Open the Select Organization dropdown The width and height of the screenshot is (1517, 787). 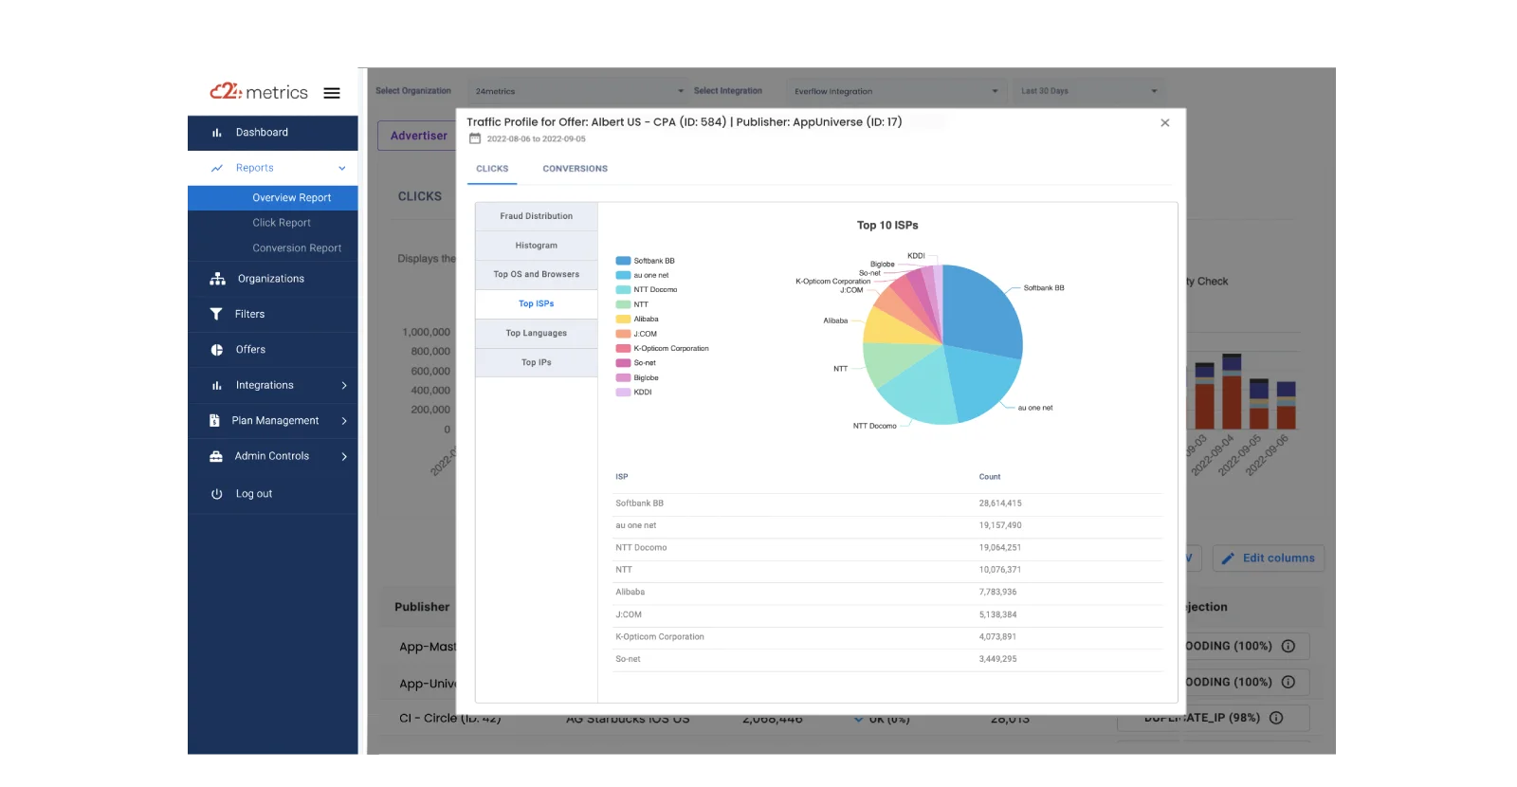pyautogui.click(x=578, y=91)
